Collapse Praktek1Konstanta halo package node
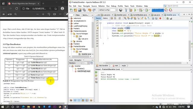Screen dimensions: 193x109 coord(74,36)
